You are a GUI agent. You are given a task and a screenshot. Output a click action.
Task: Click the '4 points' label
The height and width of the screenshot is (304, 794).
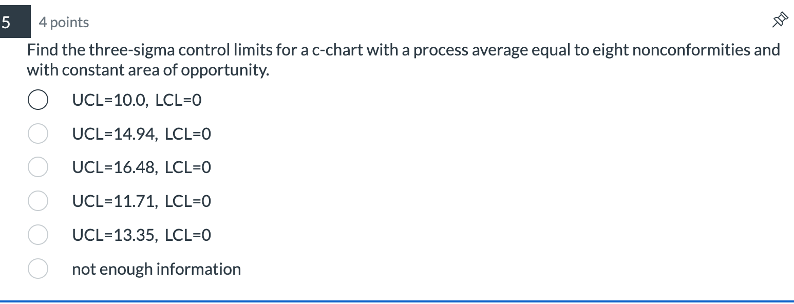(63, 22)
